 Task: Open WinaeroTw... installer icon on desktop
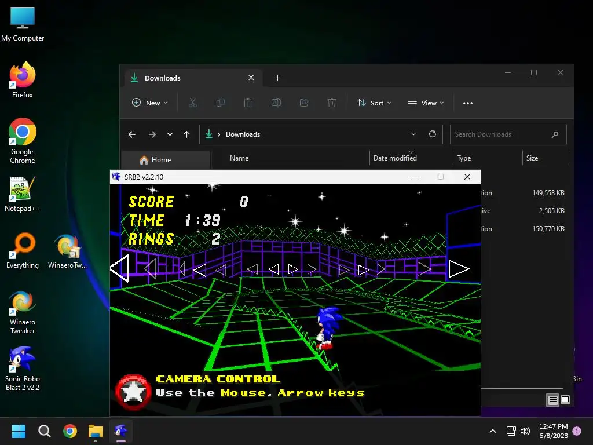67,250
